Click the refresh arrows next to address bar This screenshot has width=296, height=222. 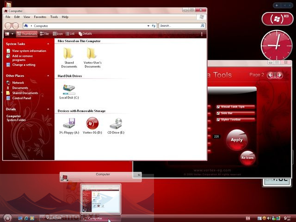[154, 26]
